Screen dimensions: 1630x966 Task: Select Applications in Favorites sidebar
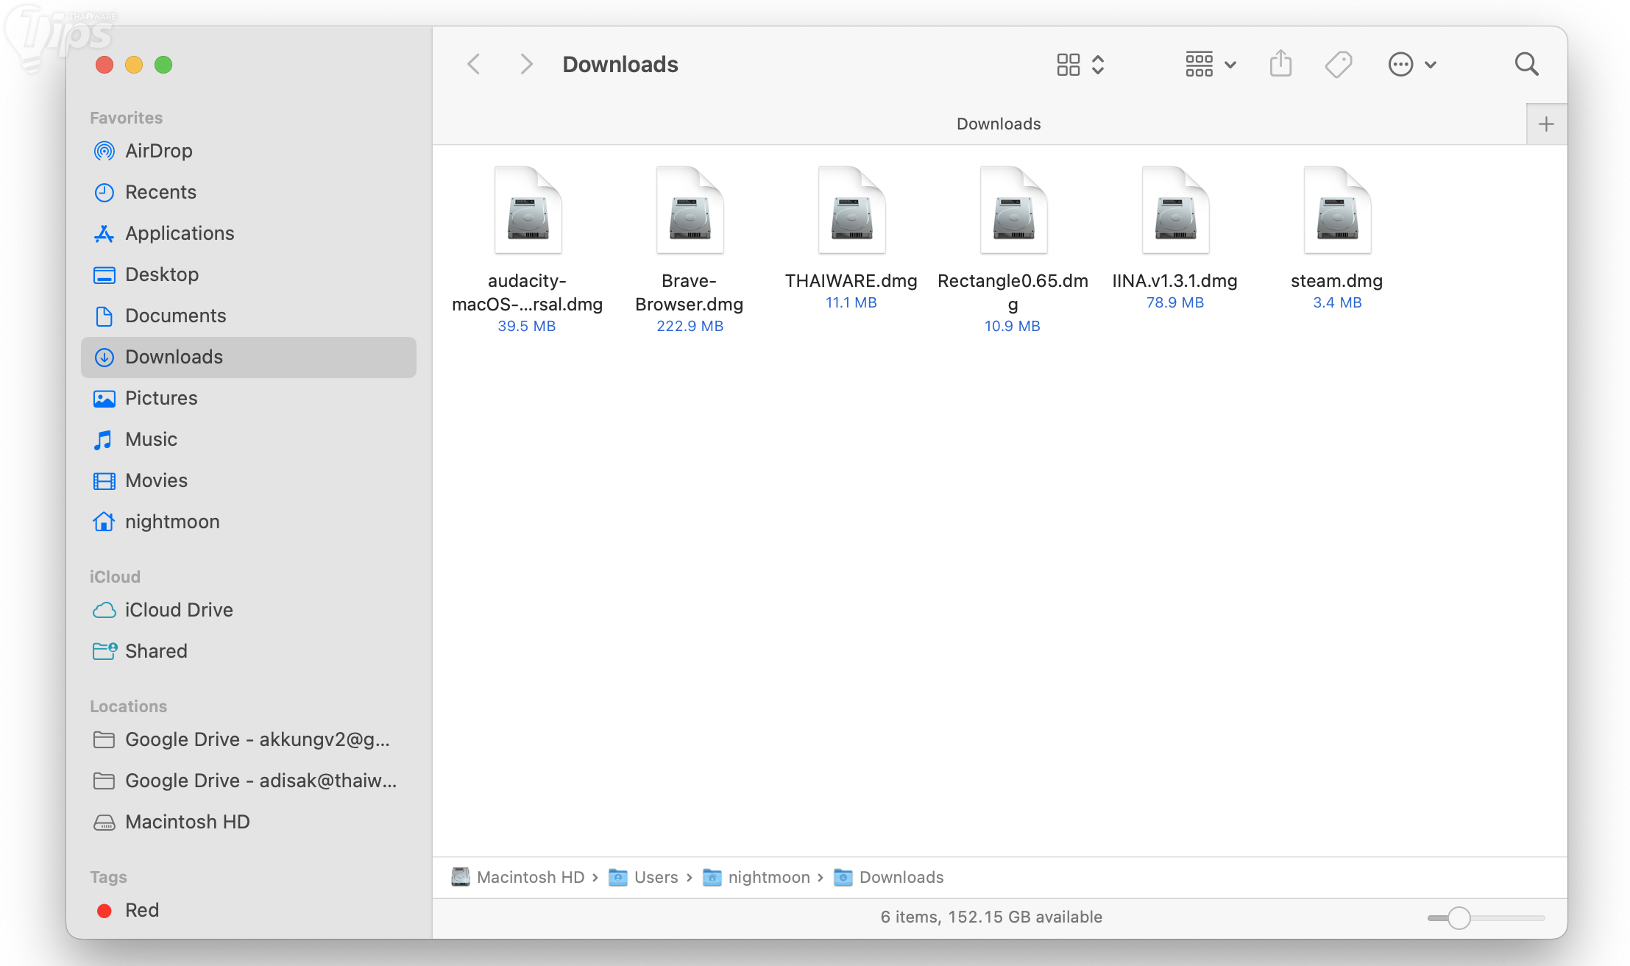click(180, 233)
